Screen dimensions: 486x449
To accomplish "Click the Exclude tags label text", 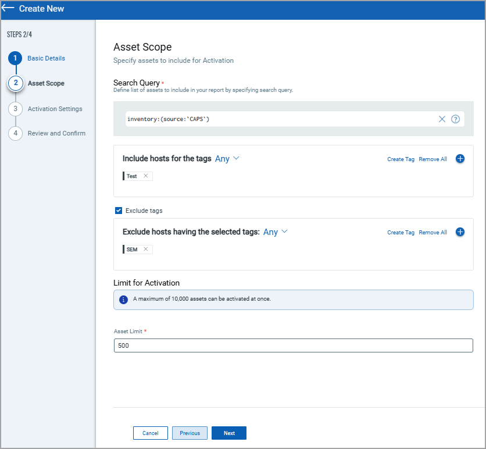I will [144, 211].
